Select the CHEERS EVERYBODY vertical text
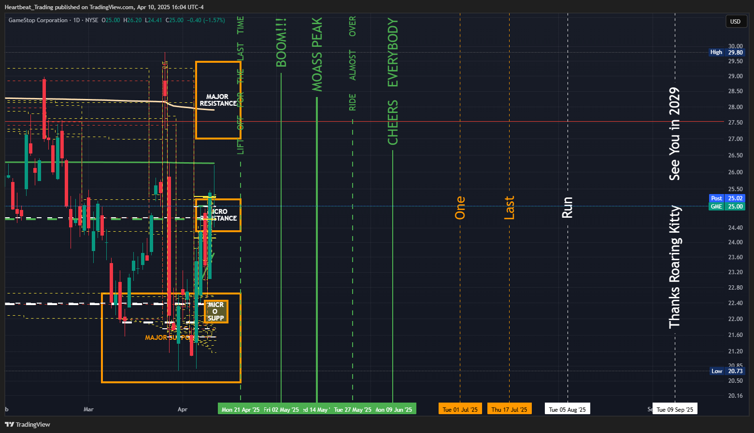This screenshot has height=433, width=754. tap(393, 82)
